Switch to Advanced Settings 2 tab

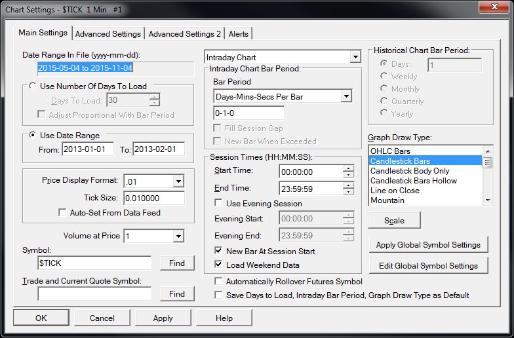coord(185,34)
